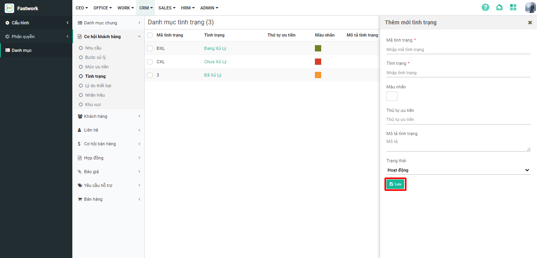Open the notifications envelope icon
This screenshot has height=258, width=537.
499,7
